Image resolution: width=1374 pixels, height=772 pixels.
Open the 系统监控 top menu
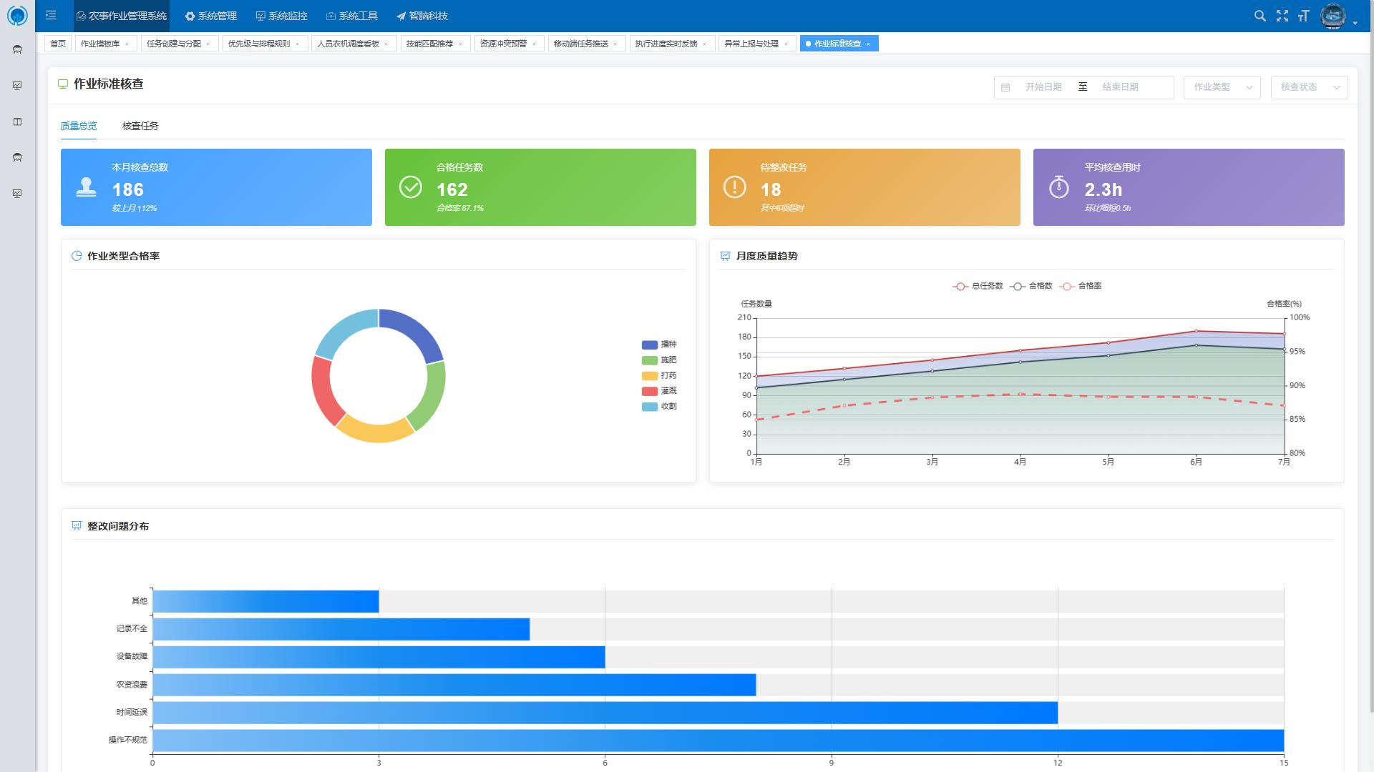[x=282, y=16]
